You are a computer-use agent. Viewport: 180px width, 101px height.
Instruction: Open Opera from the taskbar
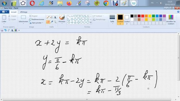point(32,3)
